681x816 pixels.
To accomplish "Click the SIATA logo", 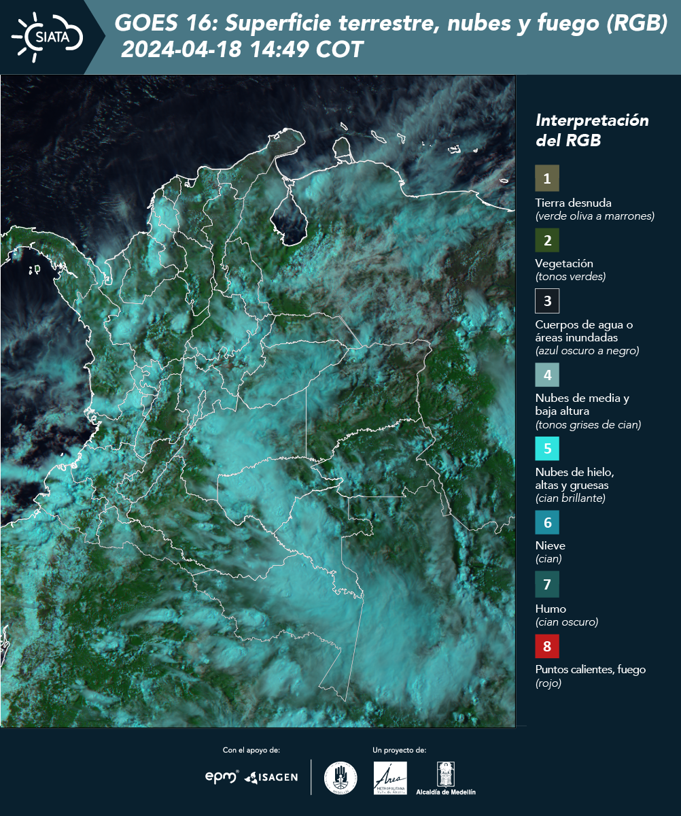I will (48, 37).
